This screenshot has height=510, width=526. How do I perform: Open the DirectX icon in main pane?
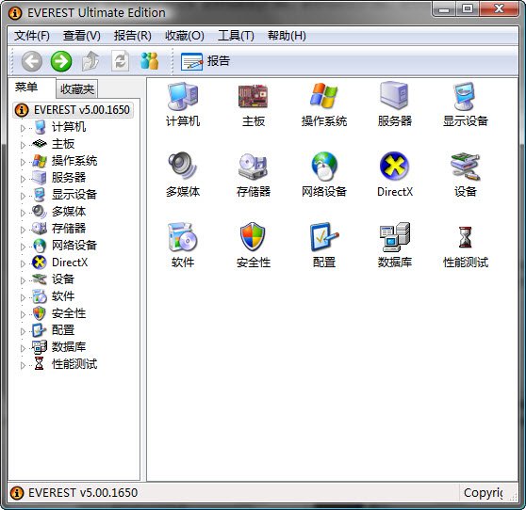394,166
